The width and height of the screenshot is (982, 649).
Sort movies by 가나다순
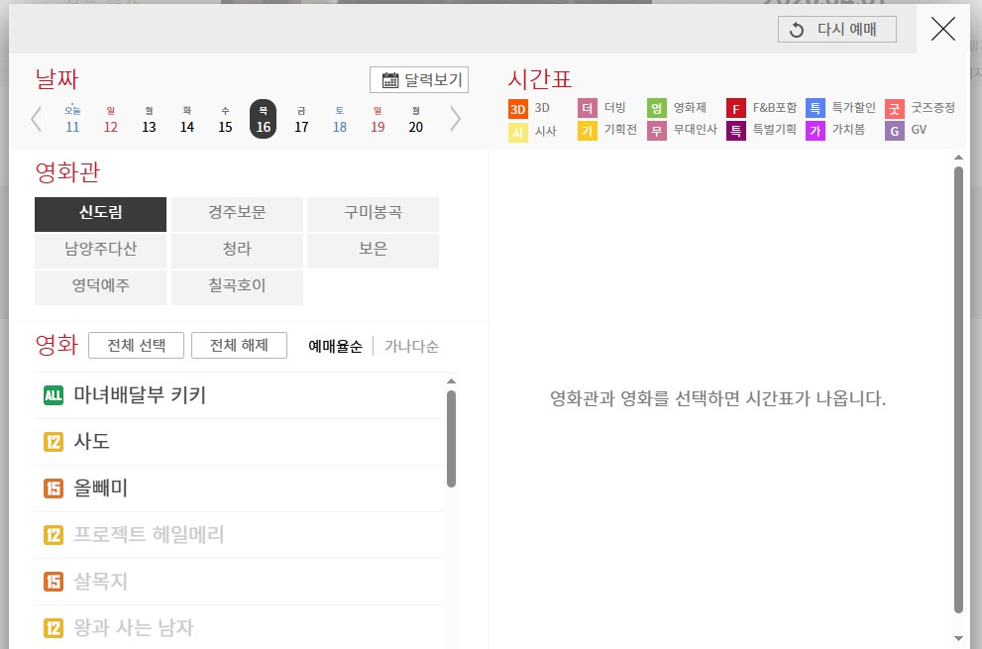click(411, 346)
